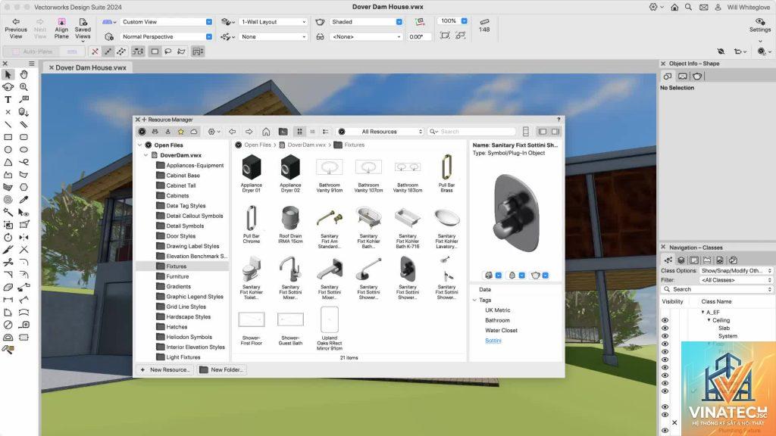Viewport: 776px width, 436px height.
Task: Open the Class Options dropdown
Action: click(x=735, y=271)
